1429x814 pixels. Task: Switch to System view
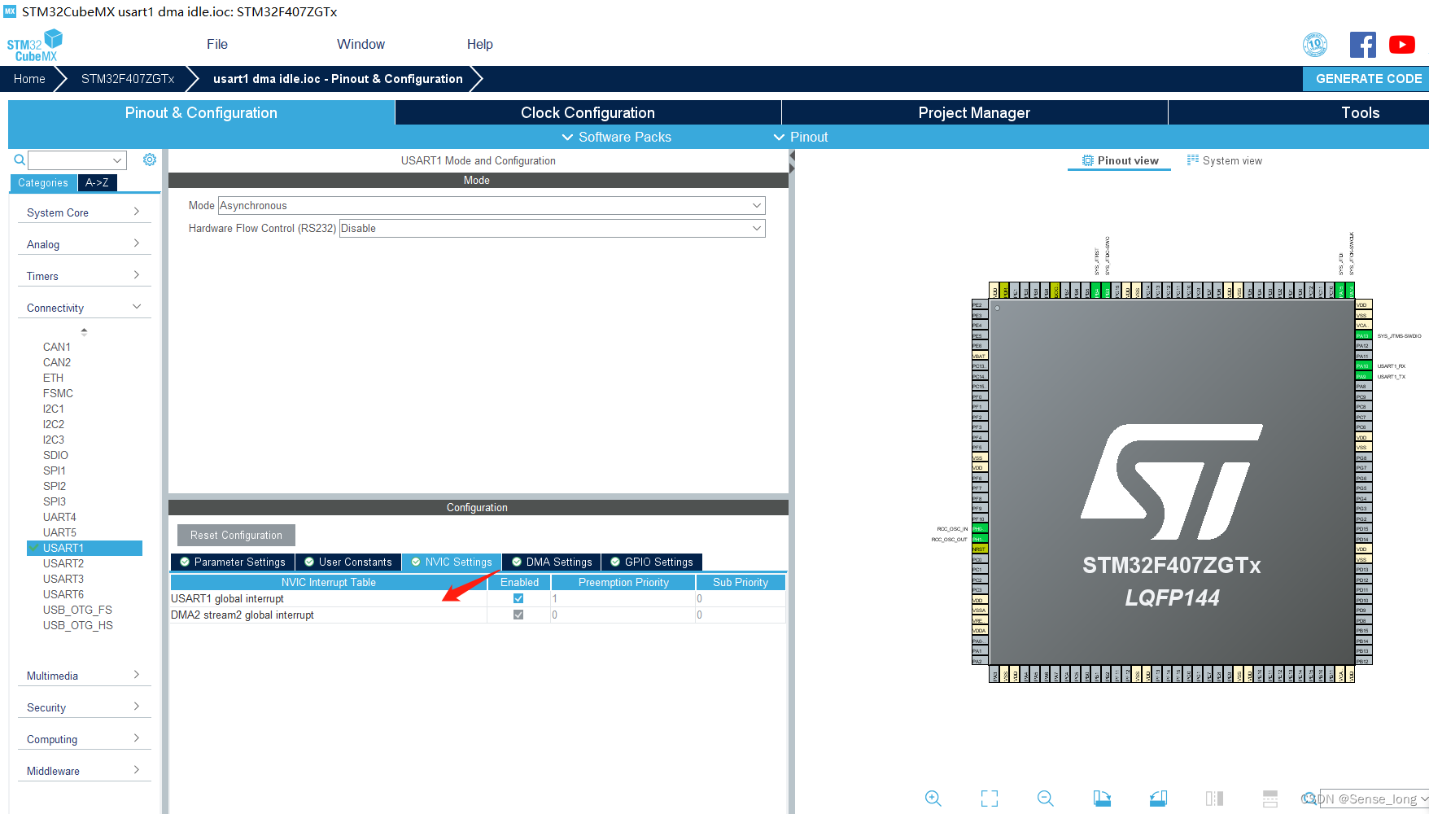1225,160
